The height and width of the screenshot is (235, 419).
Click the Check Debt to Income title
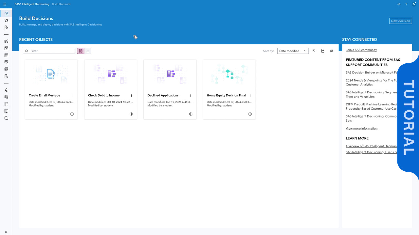104,96
